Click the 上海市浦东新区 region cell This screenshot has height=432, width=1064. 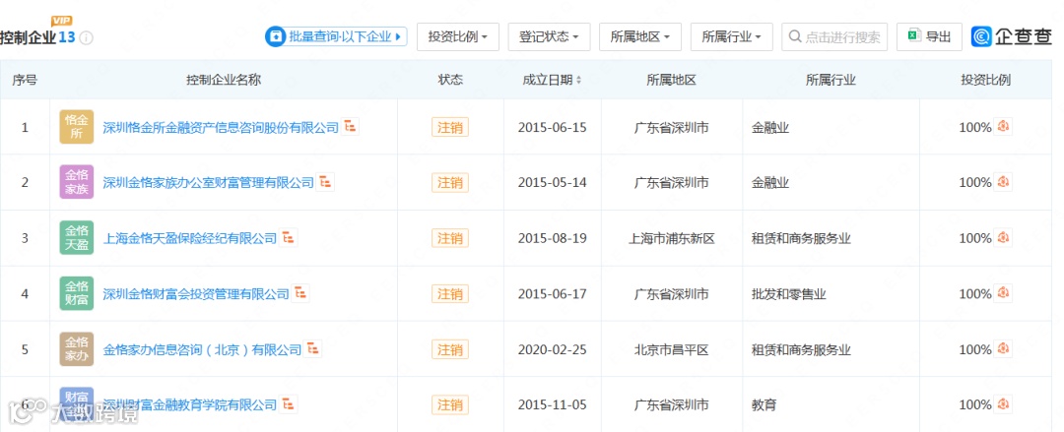671,239
